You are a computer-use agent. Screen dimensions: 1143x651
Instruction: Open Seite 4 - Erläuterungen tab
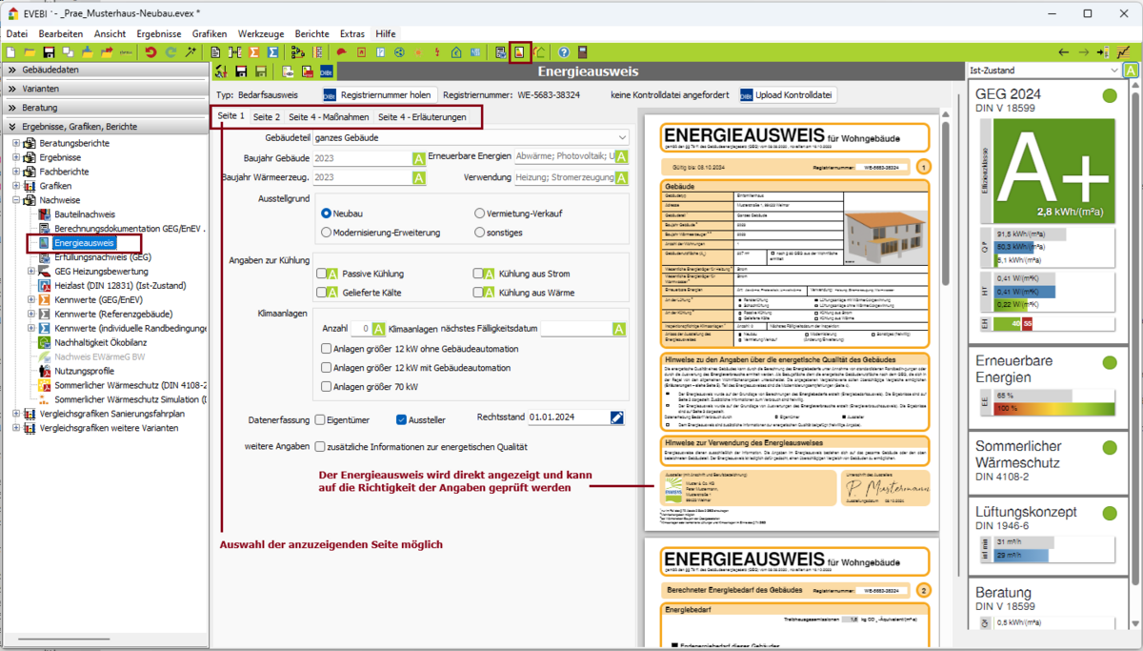coord(423,117)
